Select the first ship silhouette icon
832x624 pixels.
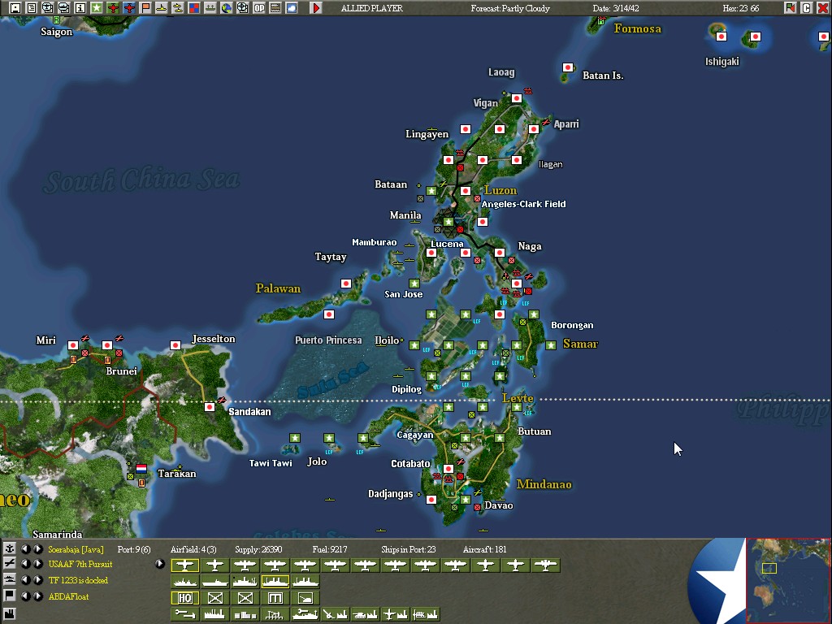(x=185, y=582)
